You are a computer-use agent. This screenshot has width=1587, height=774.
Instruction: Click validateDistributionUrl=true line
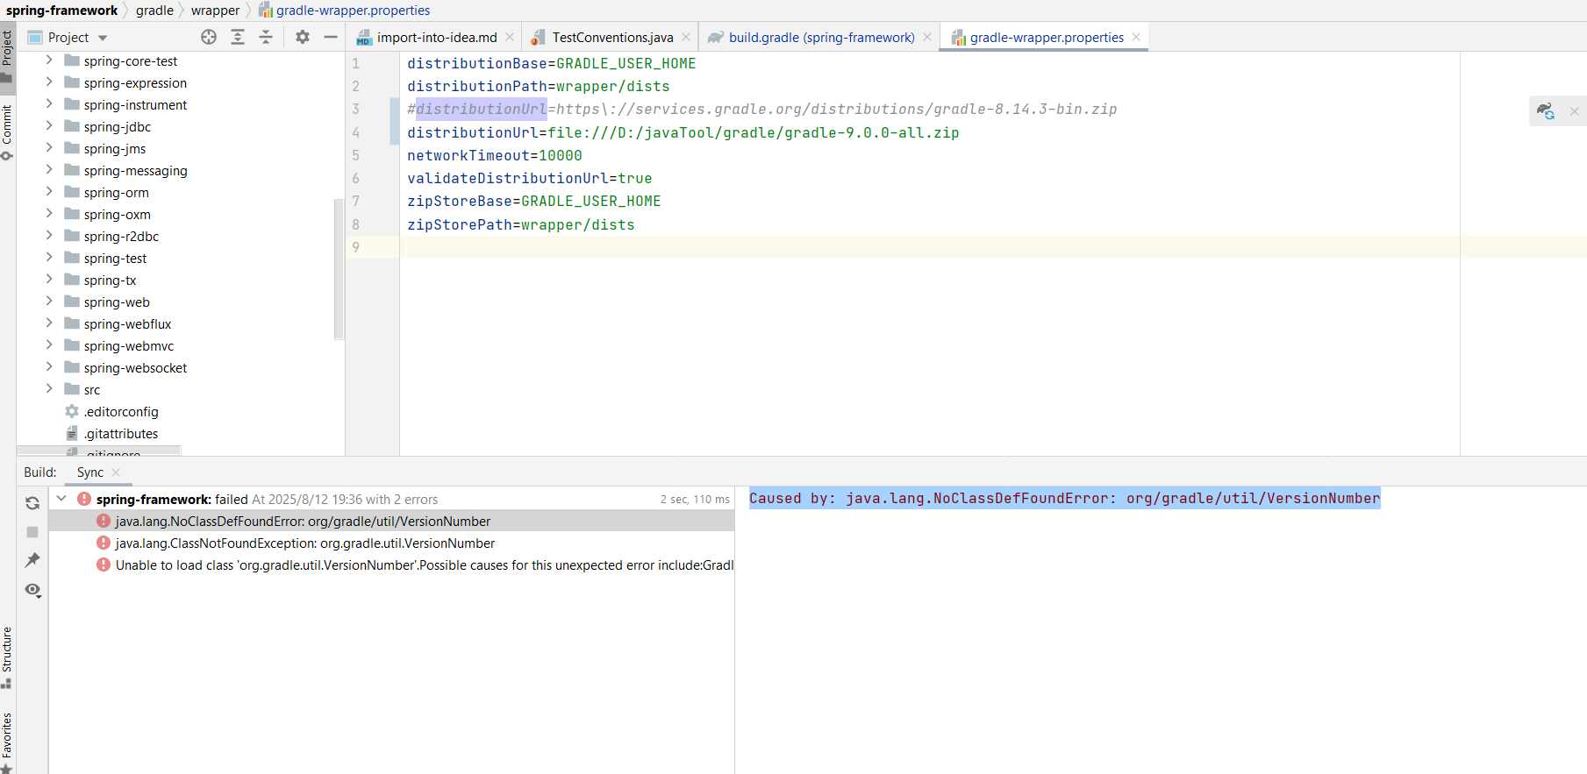[530, 178]
